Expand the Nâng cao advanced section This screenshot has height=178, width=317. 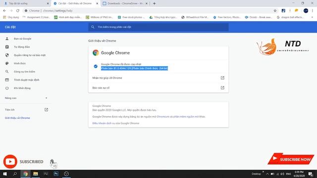[26, 98]
